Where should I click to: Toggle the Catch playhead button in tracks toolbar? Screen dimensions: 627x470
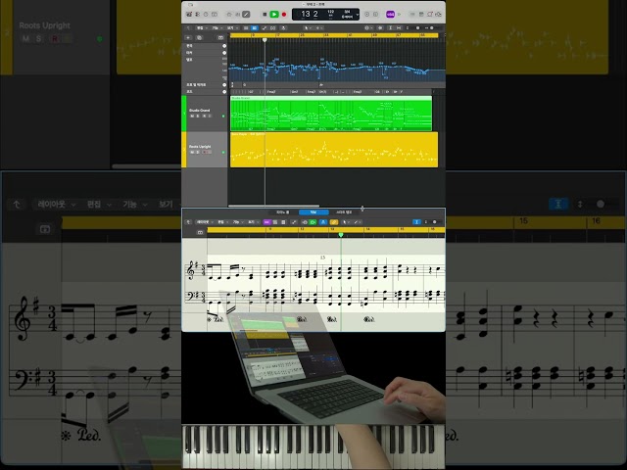[283, 28]
